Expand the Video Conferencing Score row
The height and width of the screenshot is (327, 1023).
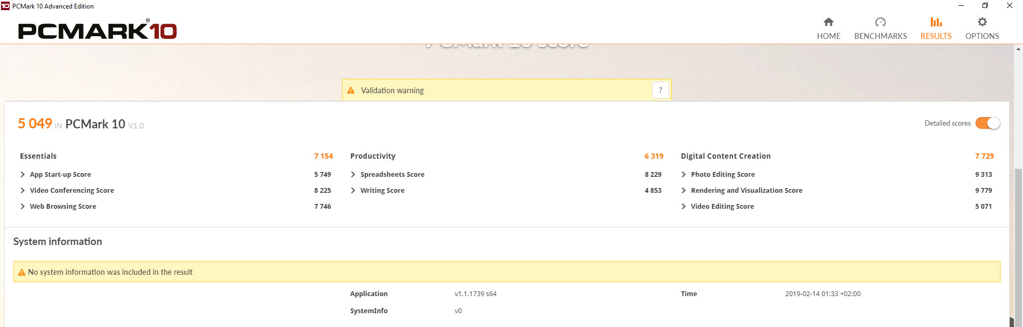[22, 190]
